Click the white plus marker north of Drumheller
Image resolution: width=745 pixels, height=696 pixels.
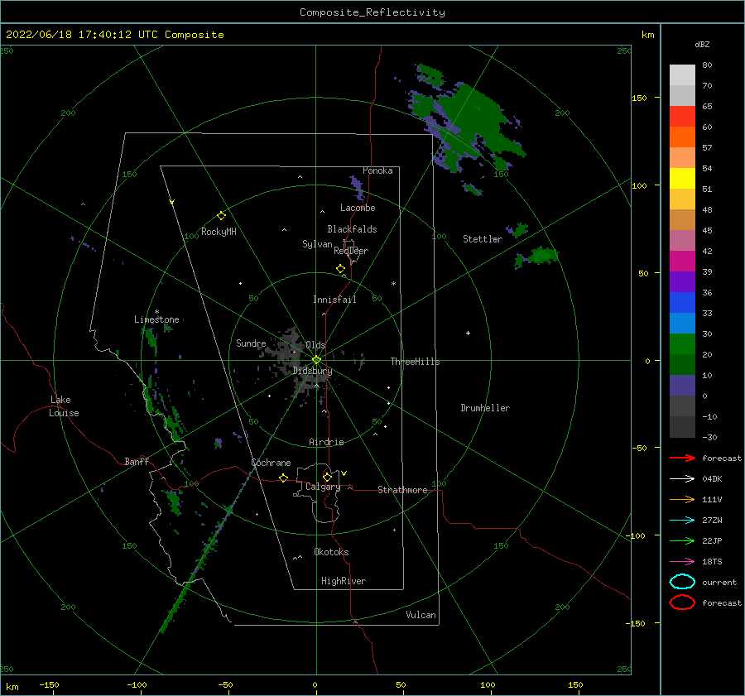468,333
